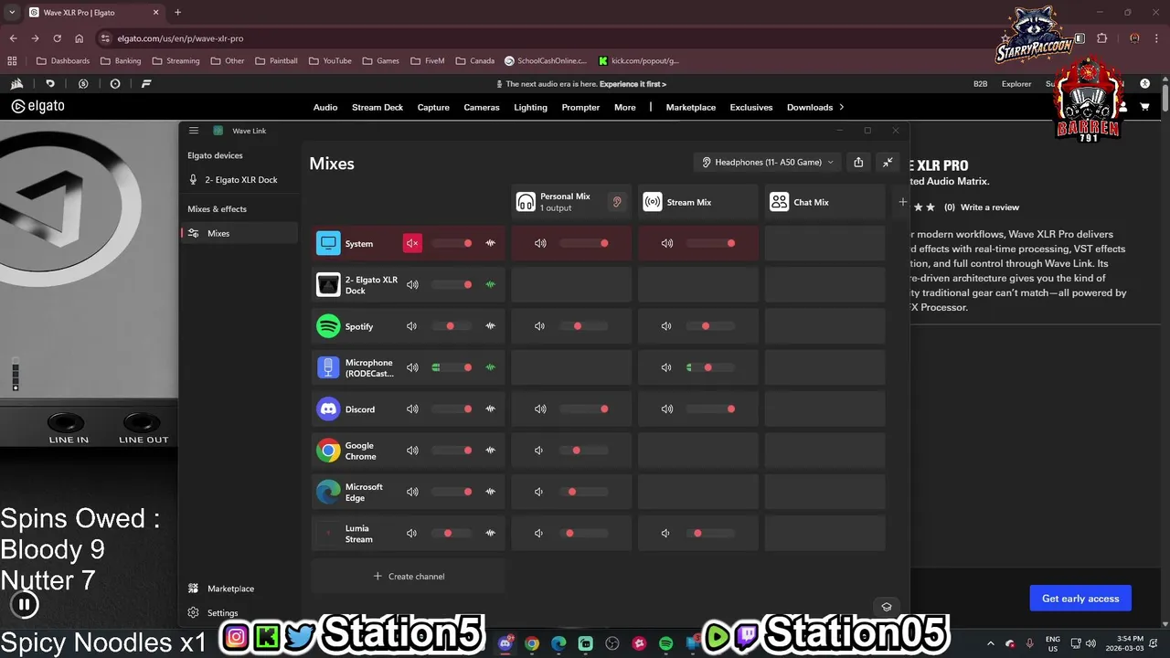Viewport: 1170px width, 658px height.
Task: Open the YouTube bookmark folder
Action: click(330, 60)
